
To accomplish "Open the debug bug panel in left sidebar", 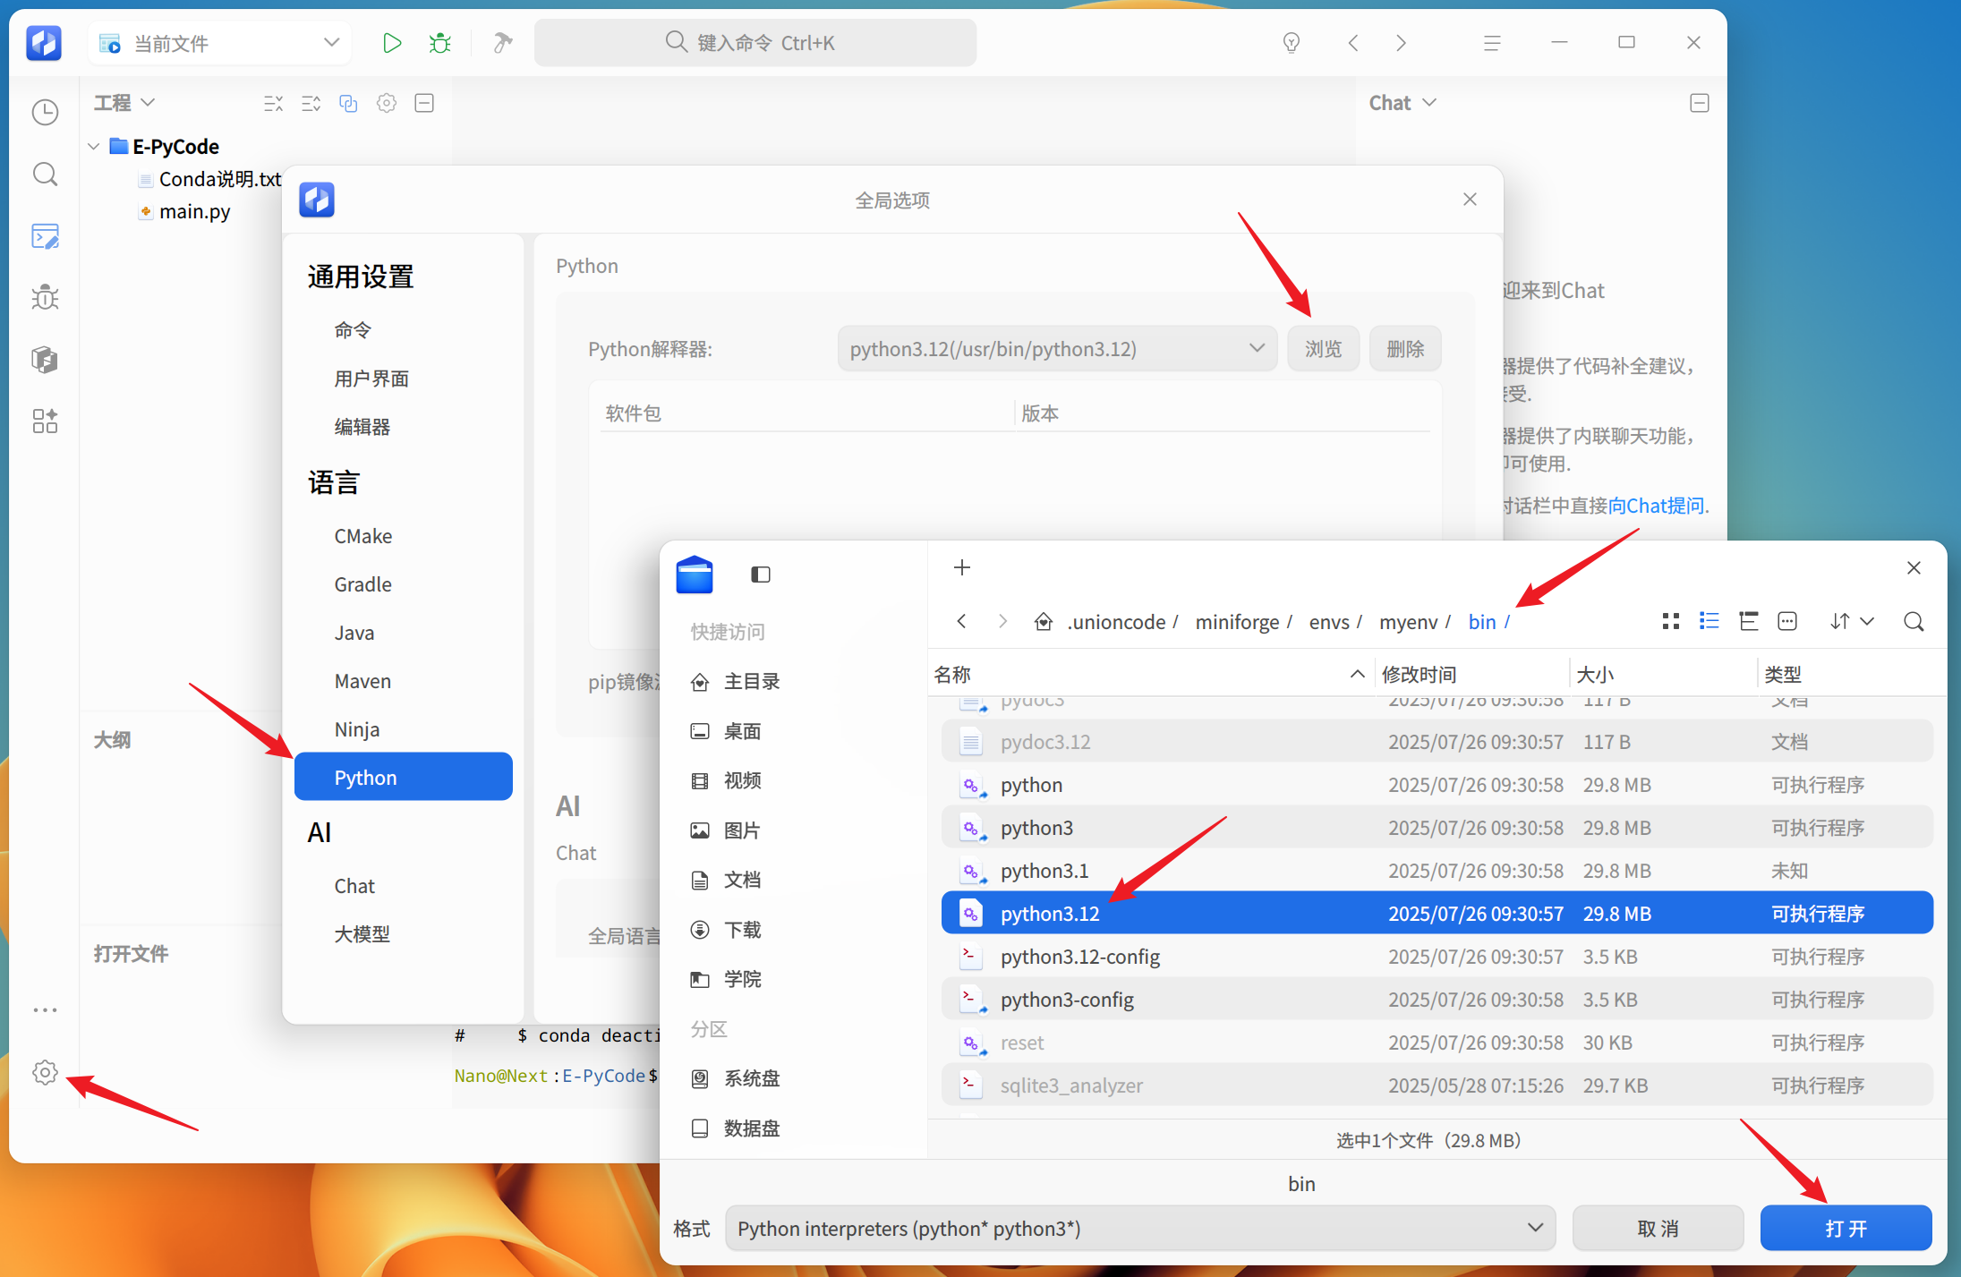I will click(45, 298).
